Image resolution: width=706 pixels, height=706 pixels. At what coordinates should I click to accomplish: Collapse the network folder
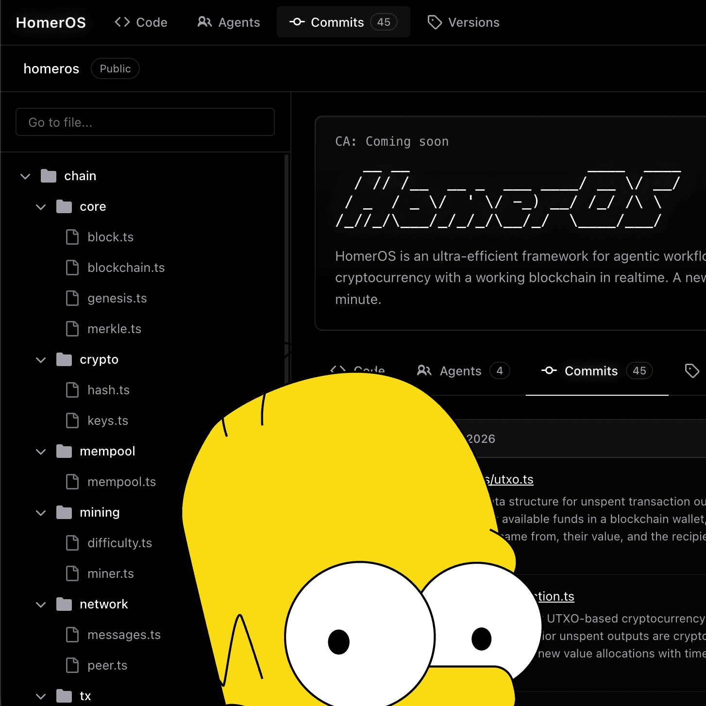(41, 604)
